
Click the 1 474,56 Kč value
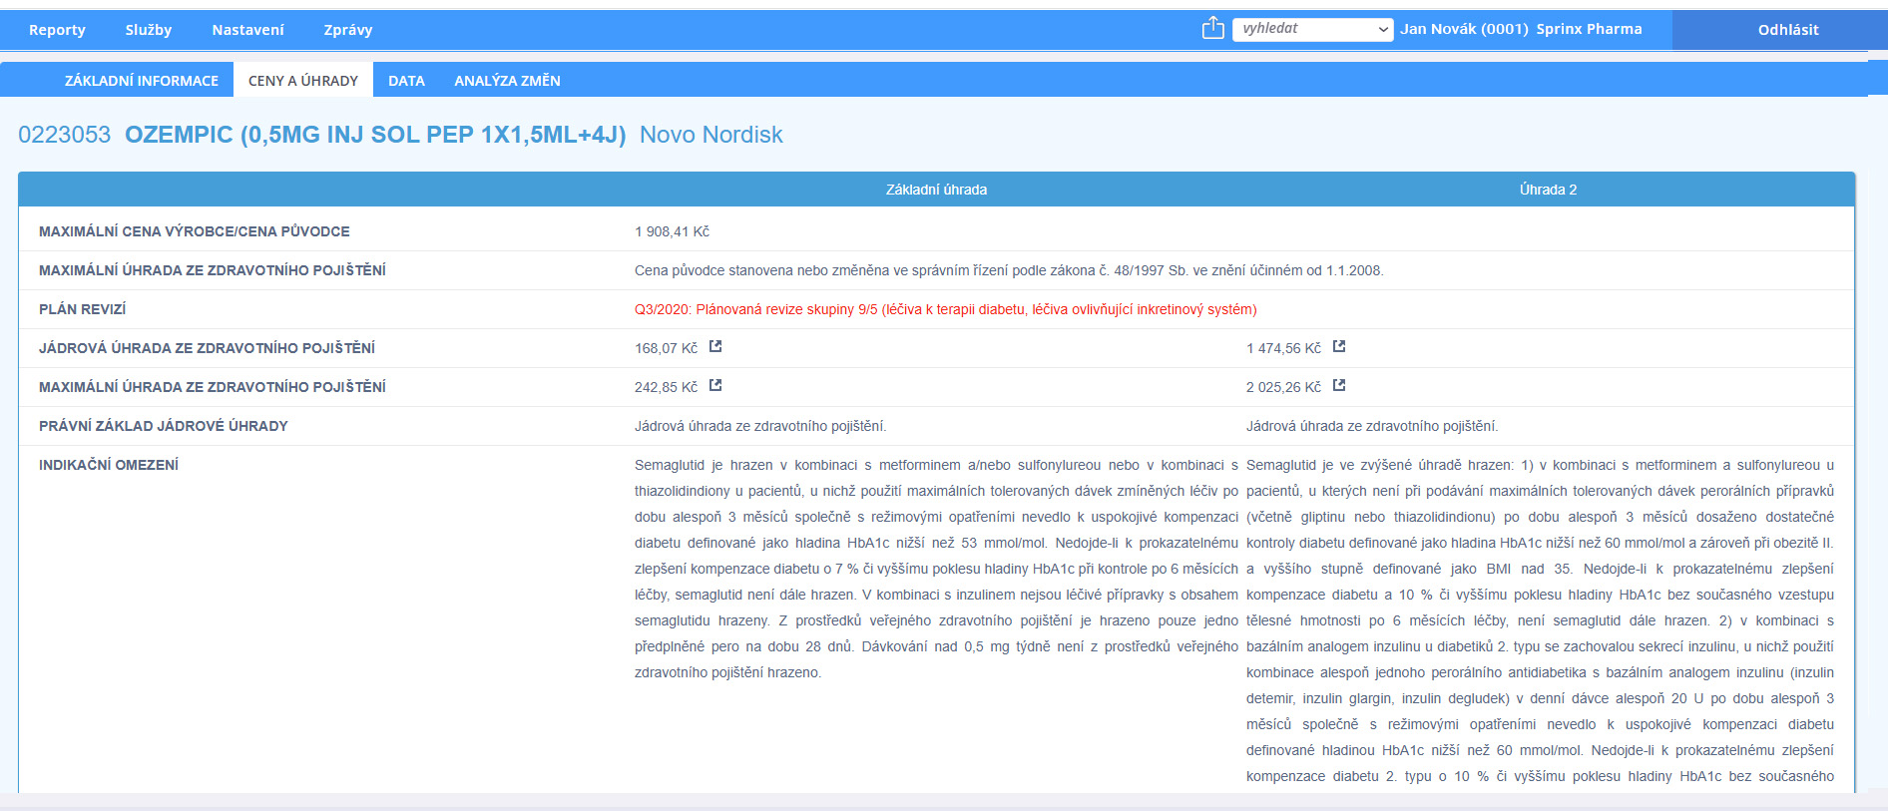pyautogui.click(x=1283, y=348)
